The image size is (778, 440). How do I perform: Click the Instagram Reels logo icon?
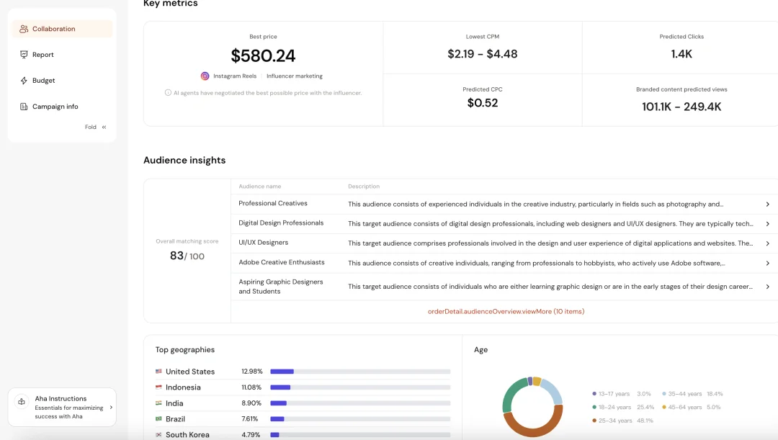[205, 76]
